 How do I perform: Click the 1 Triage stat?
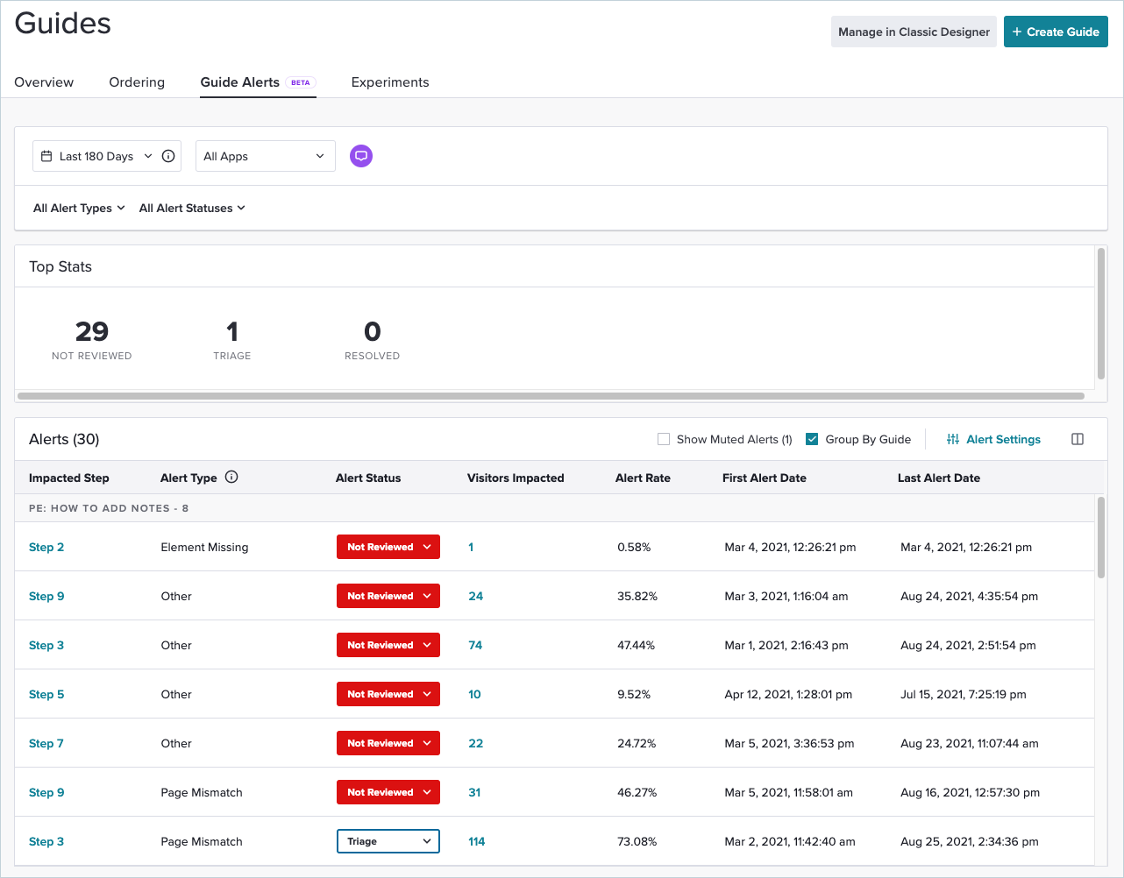pyautogui.click(x=232, y=340)
